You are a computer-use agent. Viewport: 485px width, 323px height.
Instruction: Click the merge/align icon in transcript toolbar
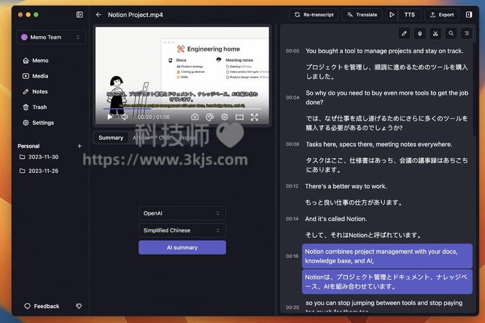pos(420,33)
